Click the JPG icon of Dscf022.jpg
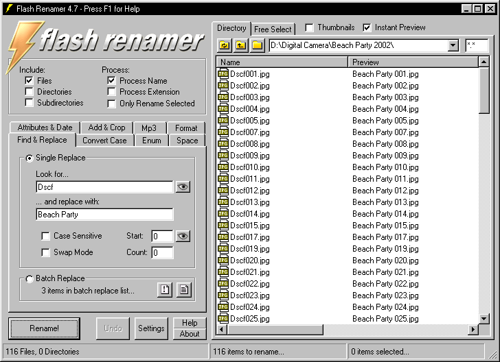The width and height of the screenshot is (500, 362). click(x=223, y=284)
